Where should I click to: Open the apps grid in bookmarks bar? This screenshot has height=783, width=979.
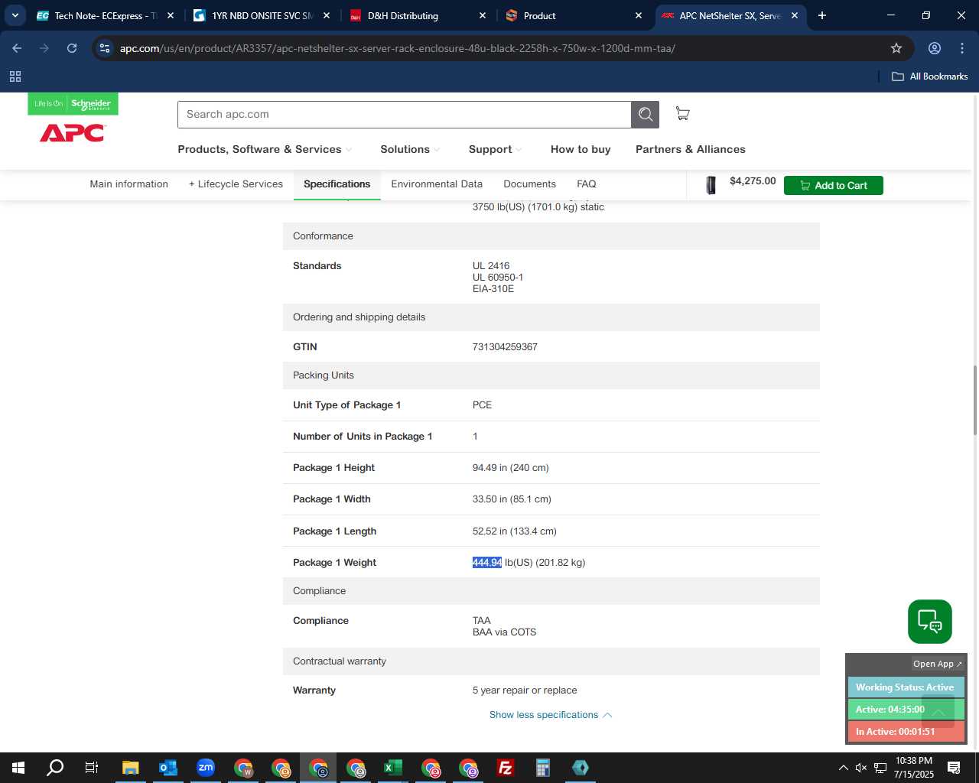click(15, 76)
